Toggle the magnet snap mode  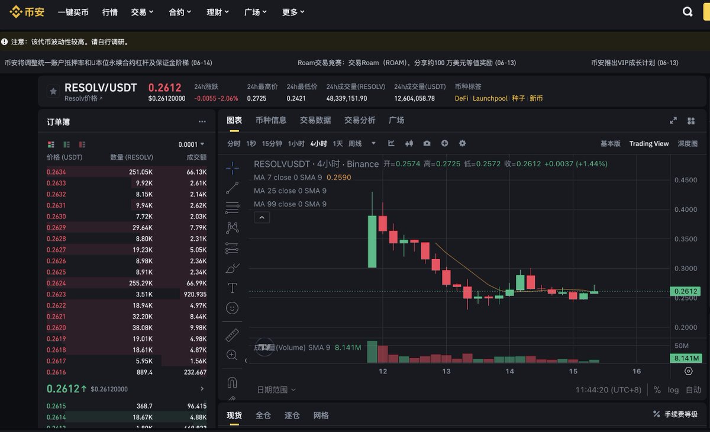(232, 382)
